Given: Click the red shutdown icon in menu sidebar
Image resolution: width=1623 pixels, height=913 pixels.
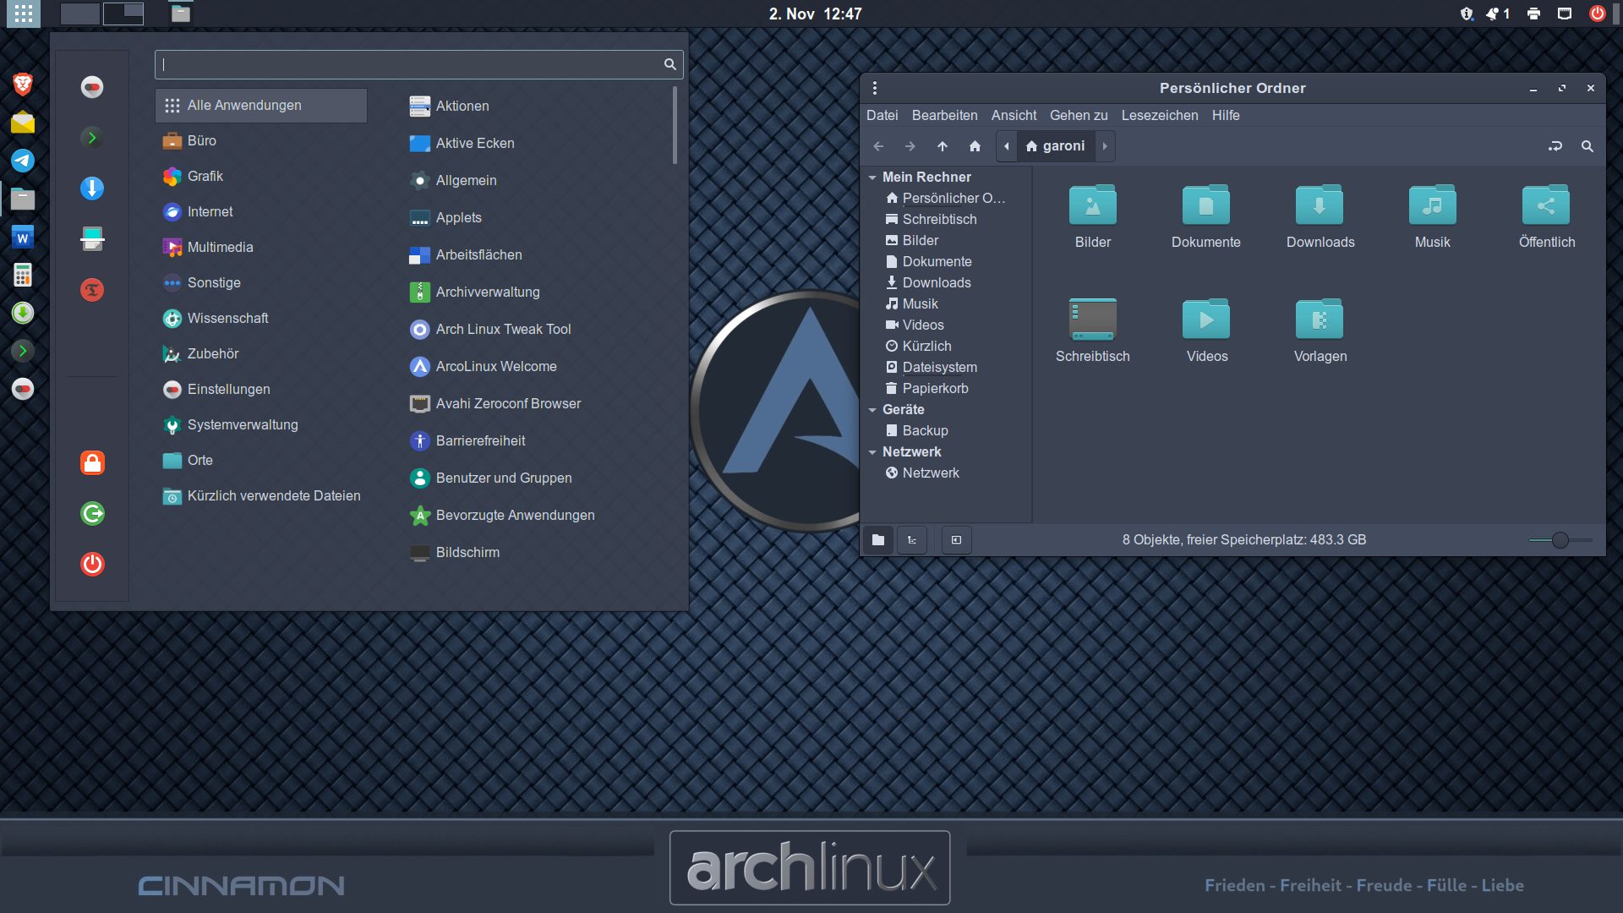Looking at the screenshot, I should pyautogui.click(x=92, y=564).
